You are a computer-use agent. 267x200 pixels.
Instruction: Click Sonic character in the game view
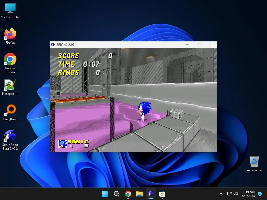point(144,111)
